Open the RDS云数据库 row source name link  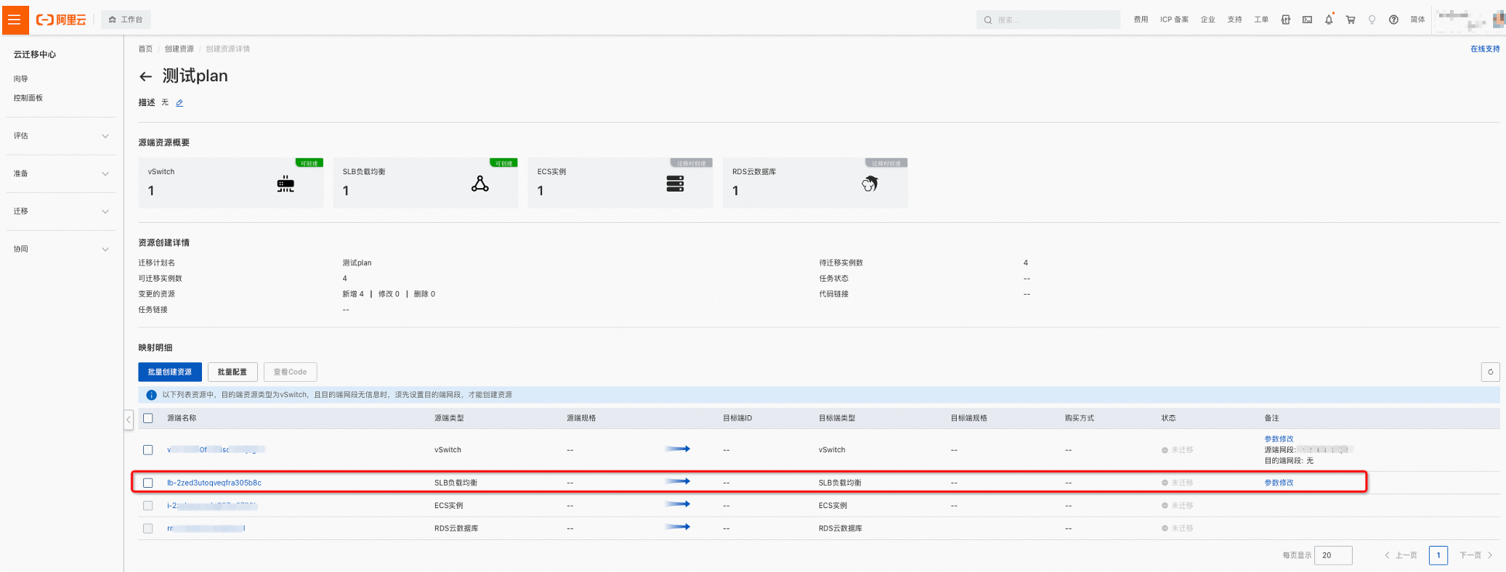206,528
